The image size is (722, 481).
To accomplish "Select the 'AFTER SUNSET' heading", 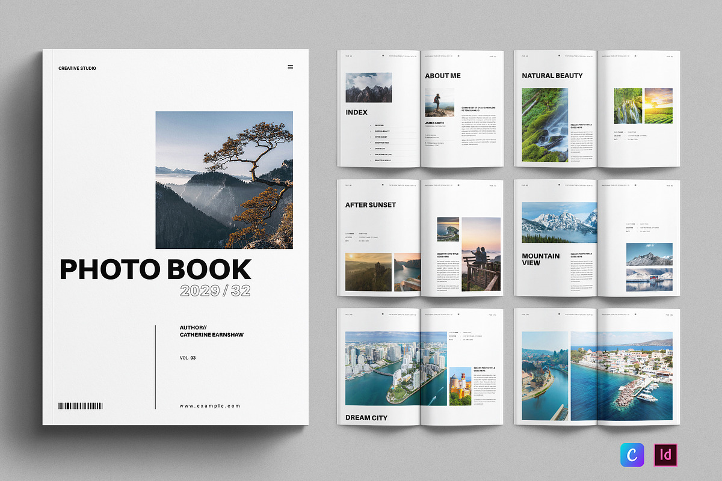I will click(371, 205).
